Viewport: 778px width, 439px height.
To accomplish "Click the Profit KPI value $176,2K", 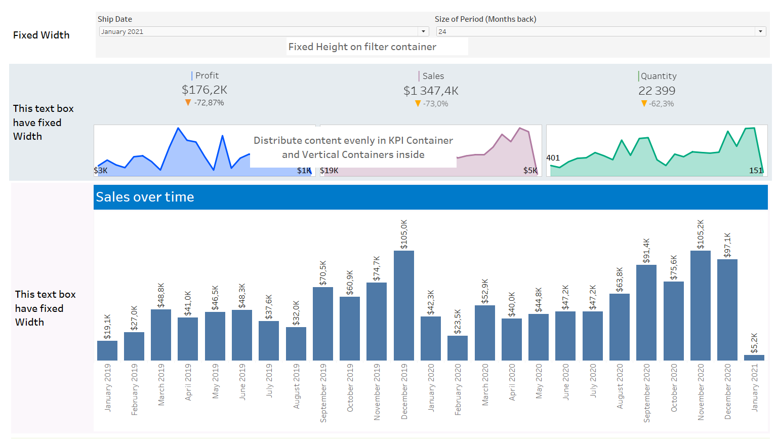I will tap(204, 90).
